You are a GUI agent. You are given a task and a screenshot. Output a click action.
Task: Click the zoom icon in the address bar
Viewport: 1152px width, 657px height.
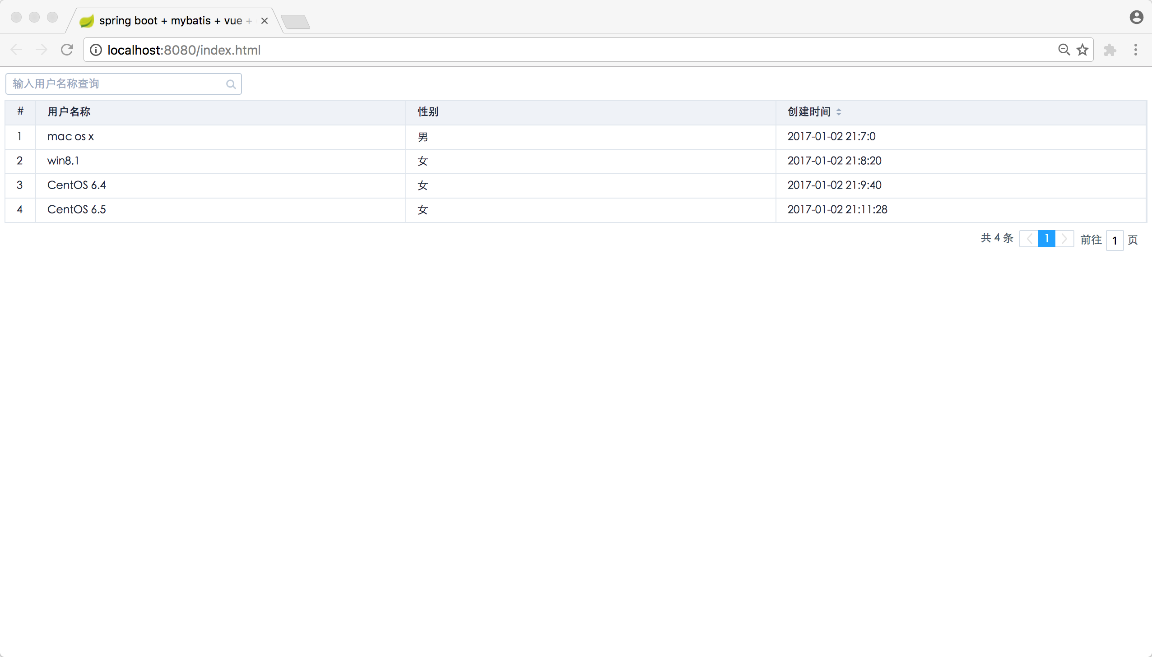pyautogui.click(x=1064, y=50)
